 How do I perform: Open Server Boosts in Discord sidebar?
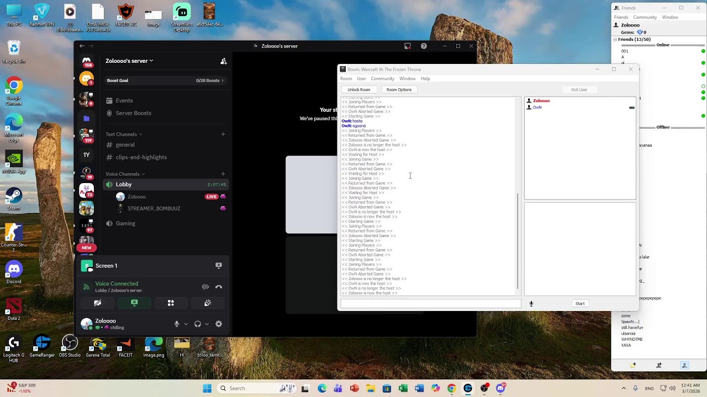point(133,113)
